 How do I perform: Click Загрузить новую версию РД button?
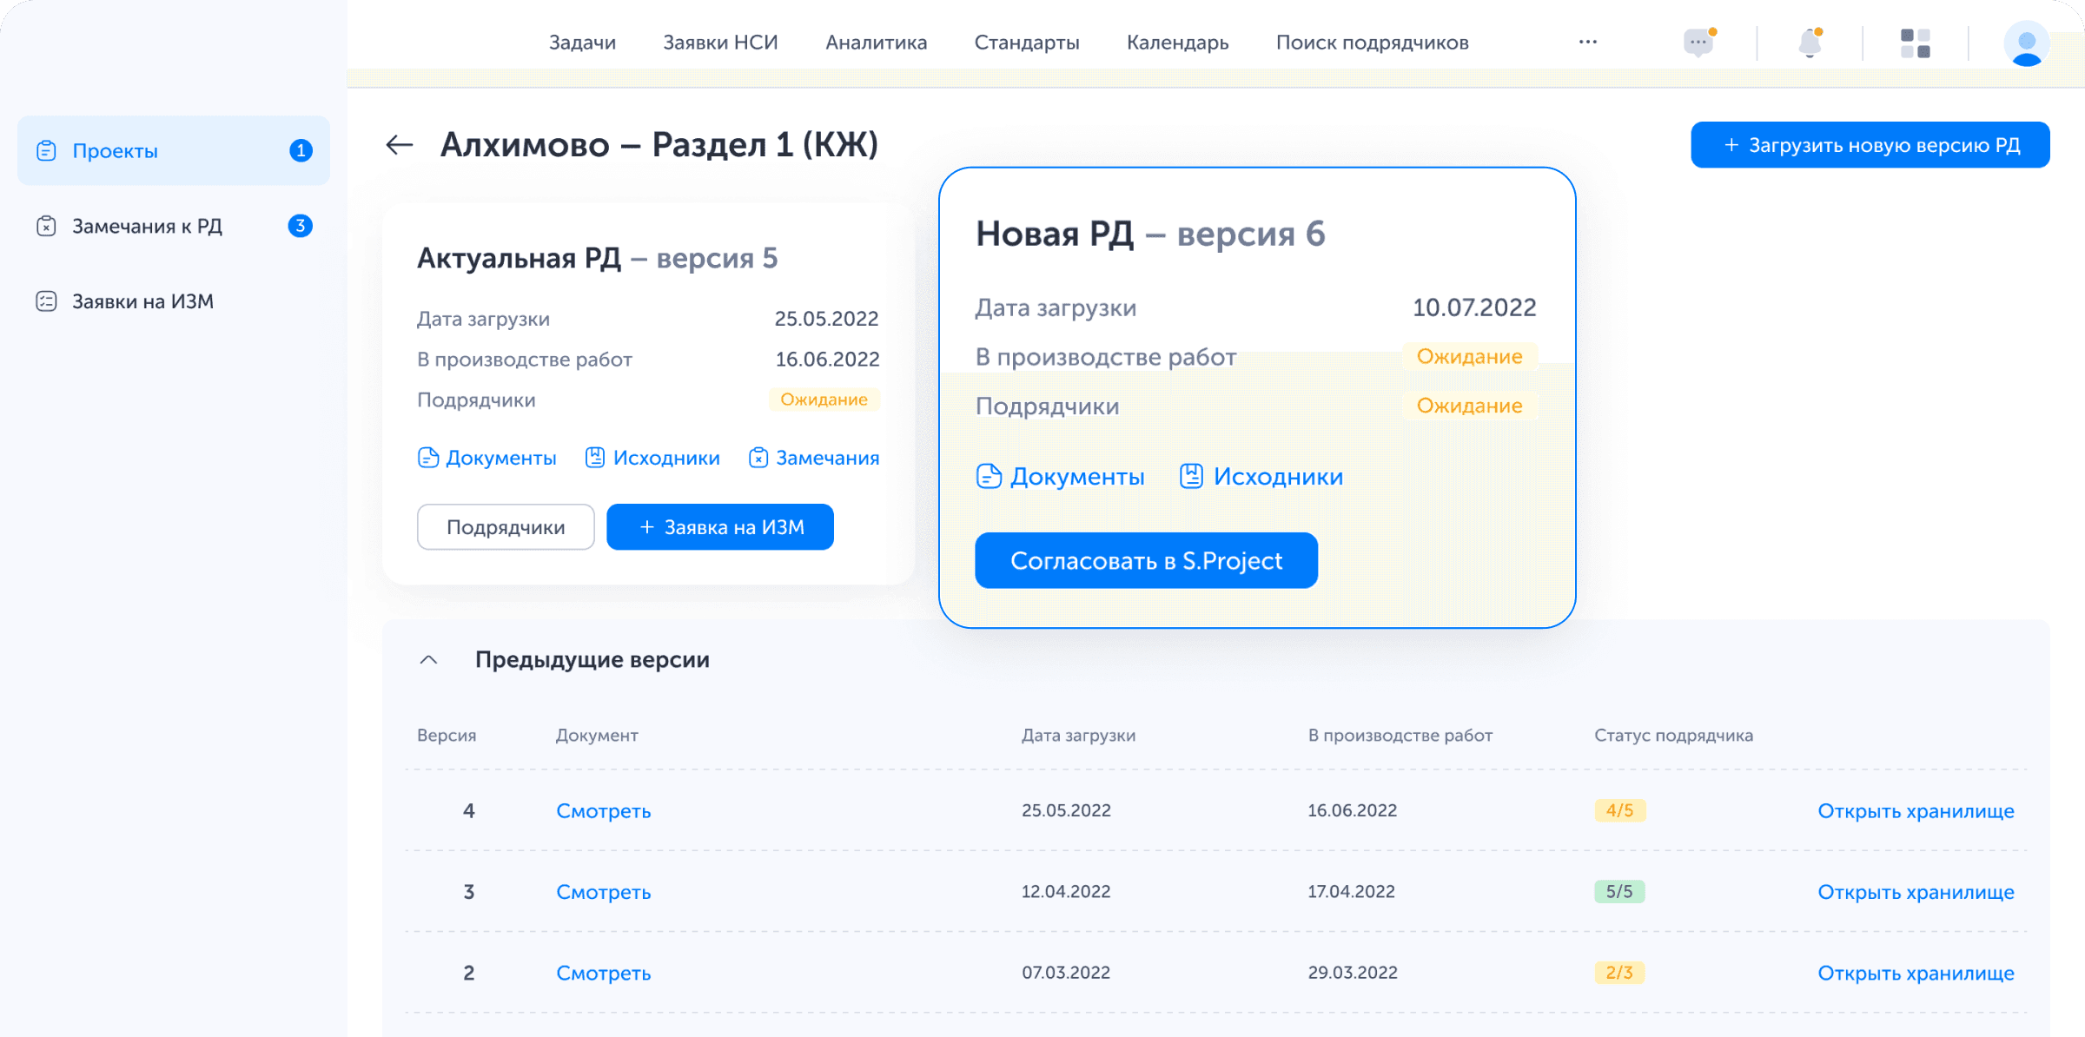tap(1870, 145)
